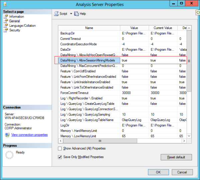Select the ForceCommitTimeout property name
Viewport: 200px width, 180px height.
74,93
